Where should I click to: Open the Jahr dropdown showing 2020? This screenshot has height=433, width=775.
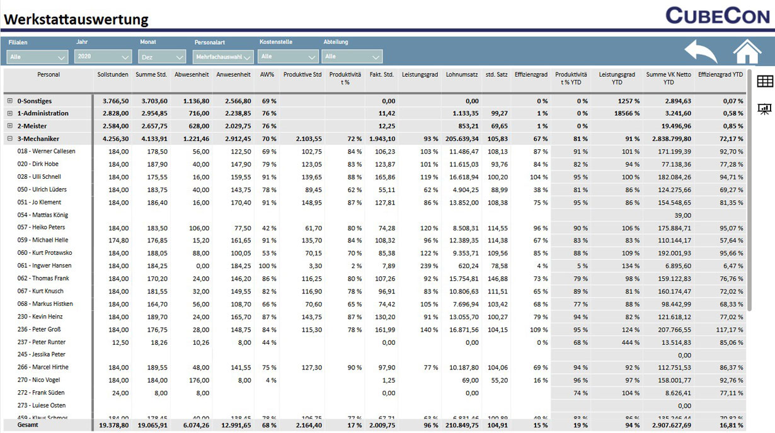click(x=103, y=57)
